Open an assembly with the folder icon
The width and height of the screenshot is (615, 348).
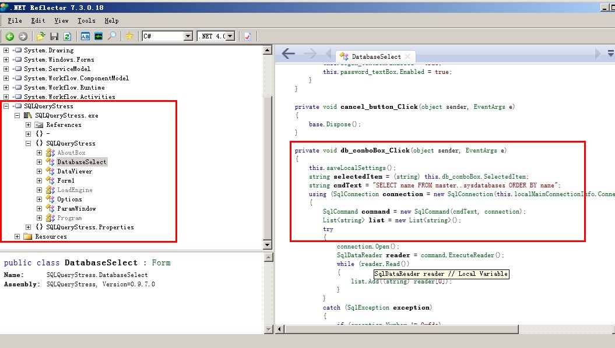pos(41,37)
